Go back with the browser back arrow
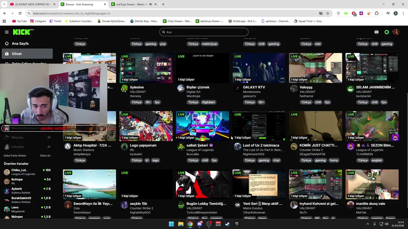Image resolution: width=408 pixels, height=229 pixels. 4,13
